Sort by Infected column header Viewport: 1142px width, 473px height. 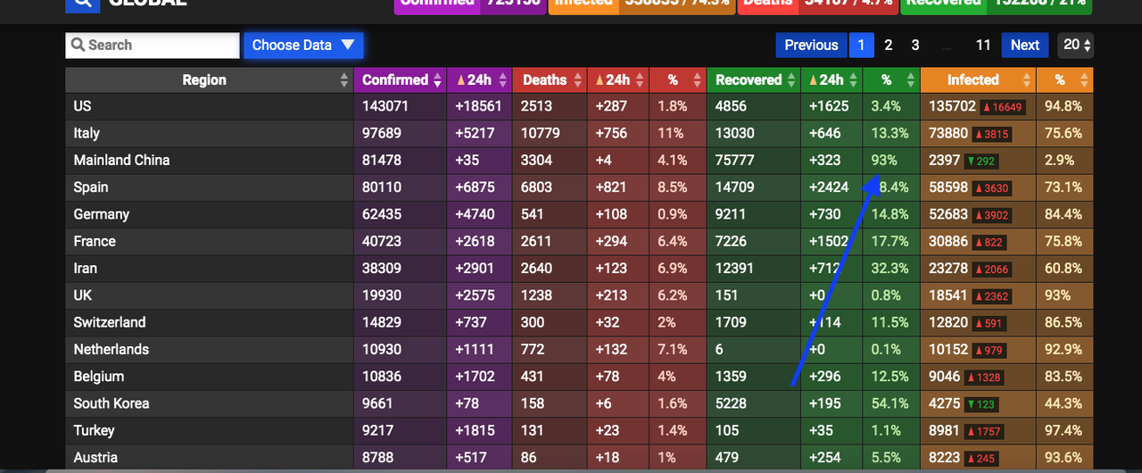click(x=978, y=80)
